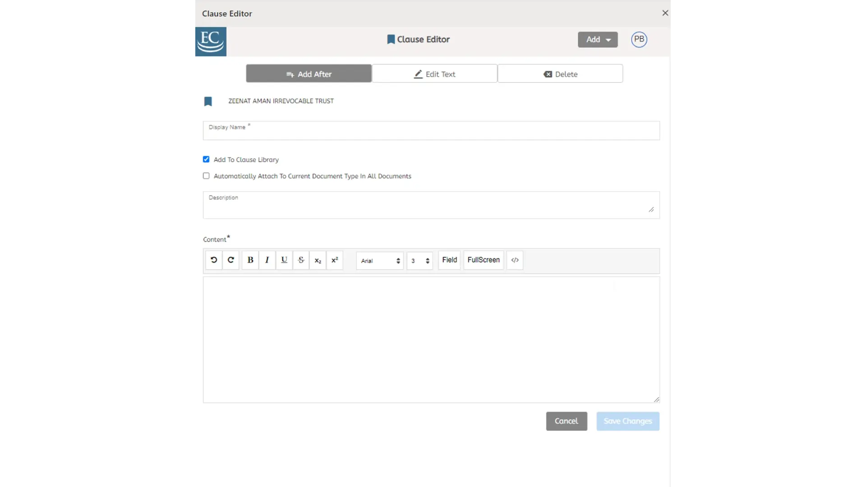The width and height of the screenshot is (866, 487).
Task: Click the Redo icon in content toolbar
Action: 230,260
